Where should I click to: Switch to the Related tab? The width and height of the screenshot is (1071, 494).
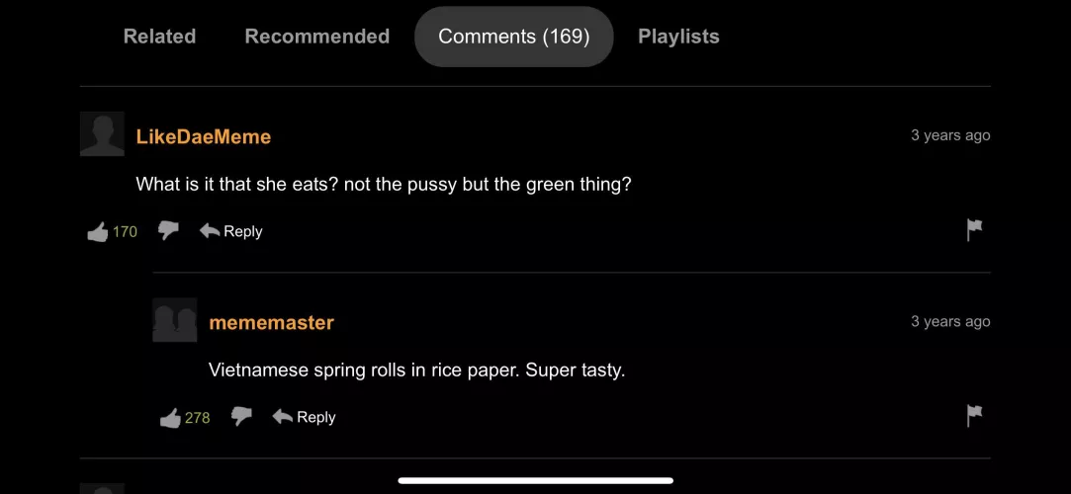pos(159,37)
